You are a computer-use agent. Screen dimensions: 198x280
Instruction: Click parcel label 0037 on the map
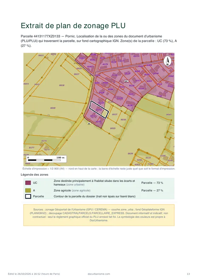click(x=115, y=114)
